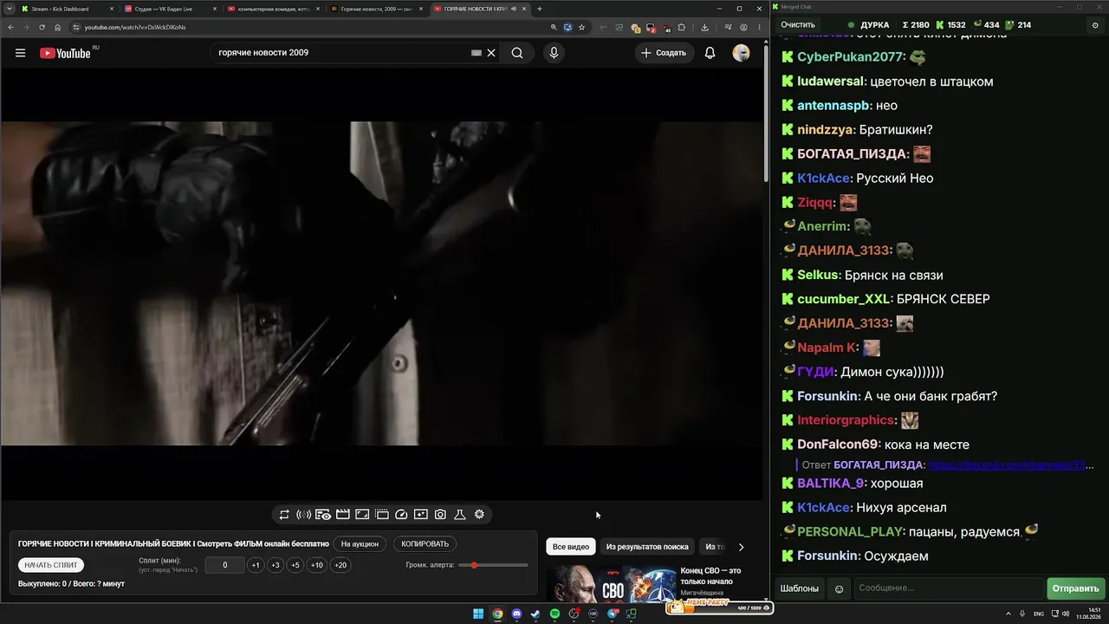Click Шаблоны in the Merged Chat window
The image size is (1109, 624).
(800, 588)
